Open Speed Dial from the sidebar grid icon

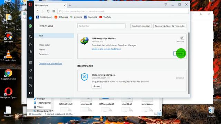click(x=30, y=62)
